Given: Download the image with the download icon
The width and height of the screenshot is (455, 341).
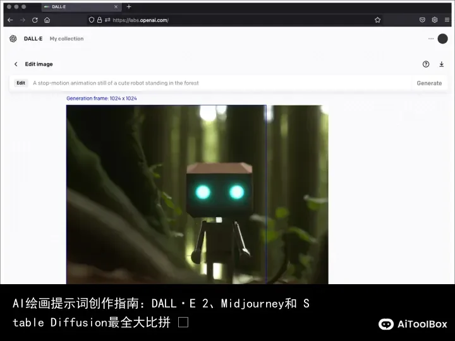Looking at the screenshot, I should 441,64.
